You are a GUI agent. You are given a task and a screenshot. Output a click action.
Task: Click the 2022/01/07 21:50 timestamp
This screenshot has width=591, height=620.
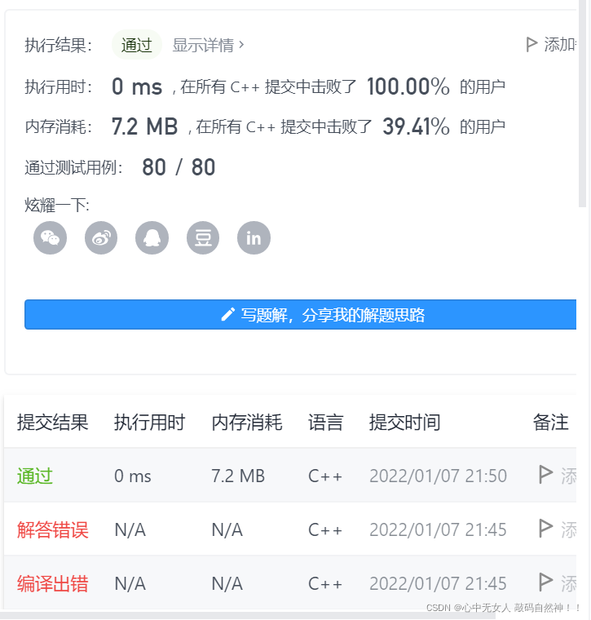pos(438,476)
